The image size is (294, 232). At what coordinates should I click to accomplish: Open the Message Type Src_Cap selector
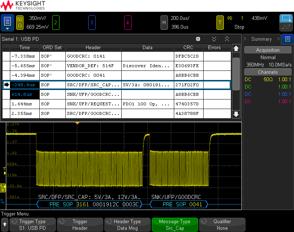tap(175, 225)
